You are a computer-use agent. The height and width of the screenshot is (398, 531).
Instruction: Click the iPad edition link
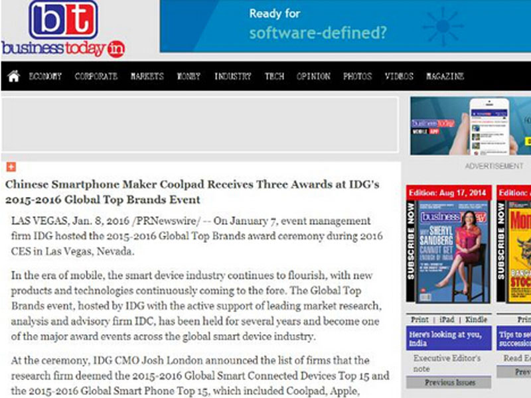click(447, 320)
